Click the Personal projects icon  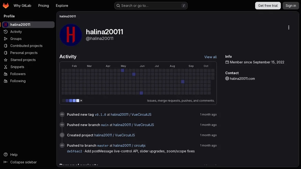click(x=6, y=53)
